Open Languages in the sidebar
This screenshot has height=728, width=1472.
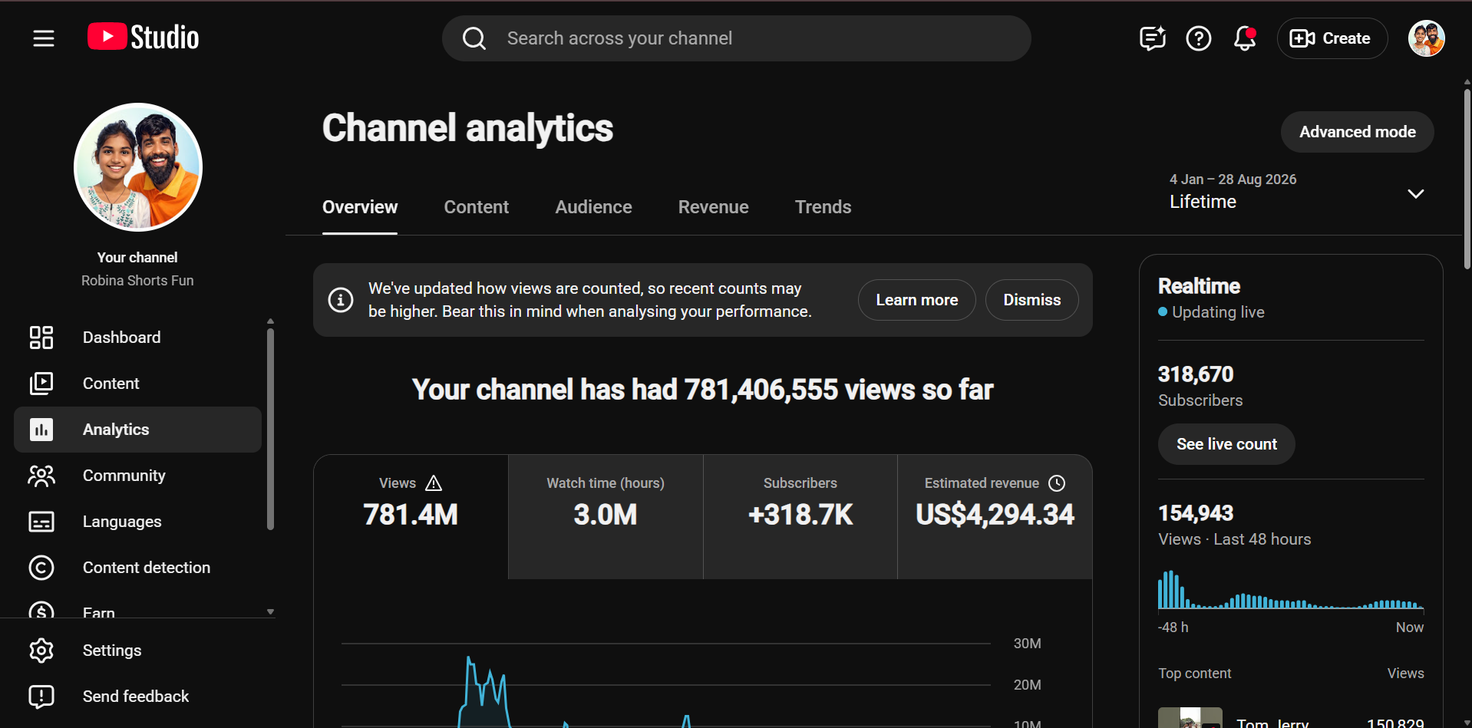[138, 522]
